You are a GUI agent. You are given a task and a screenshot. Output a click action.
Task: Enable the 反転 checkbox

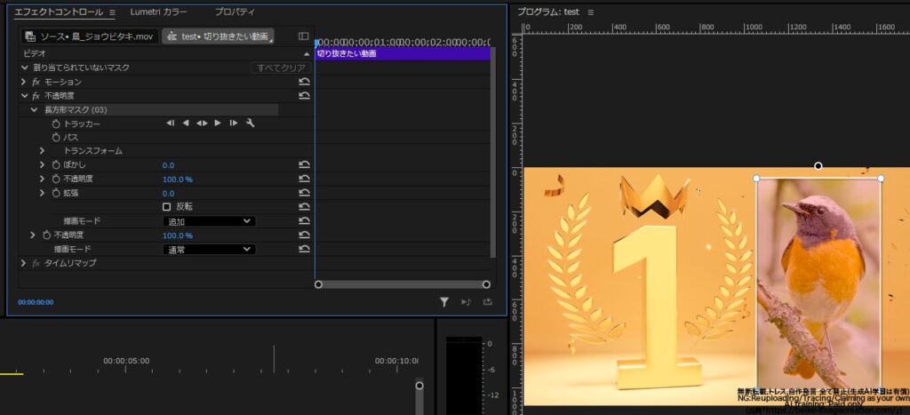pyautogui.click(x=166, y=207)
